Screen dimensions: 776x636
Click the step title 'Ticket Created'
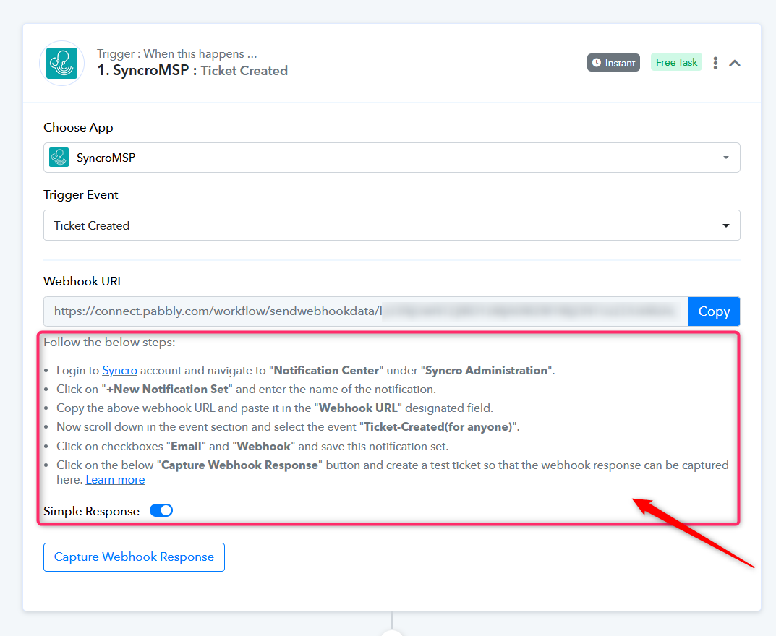[244, 71]
